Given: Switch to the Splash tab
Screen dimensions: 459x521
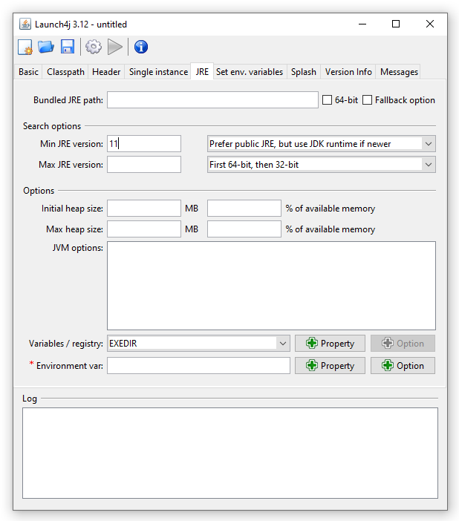Looking at the screenshot, I should [x=303, y=72].
